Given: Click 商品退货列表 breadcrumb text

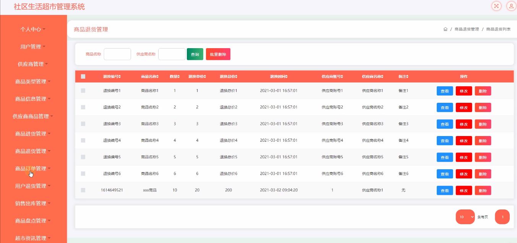Looking at the screenshot, I should click(498, 29).
